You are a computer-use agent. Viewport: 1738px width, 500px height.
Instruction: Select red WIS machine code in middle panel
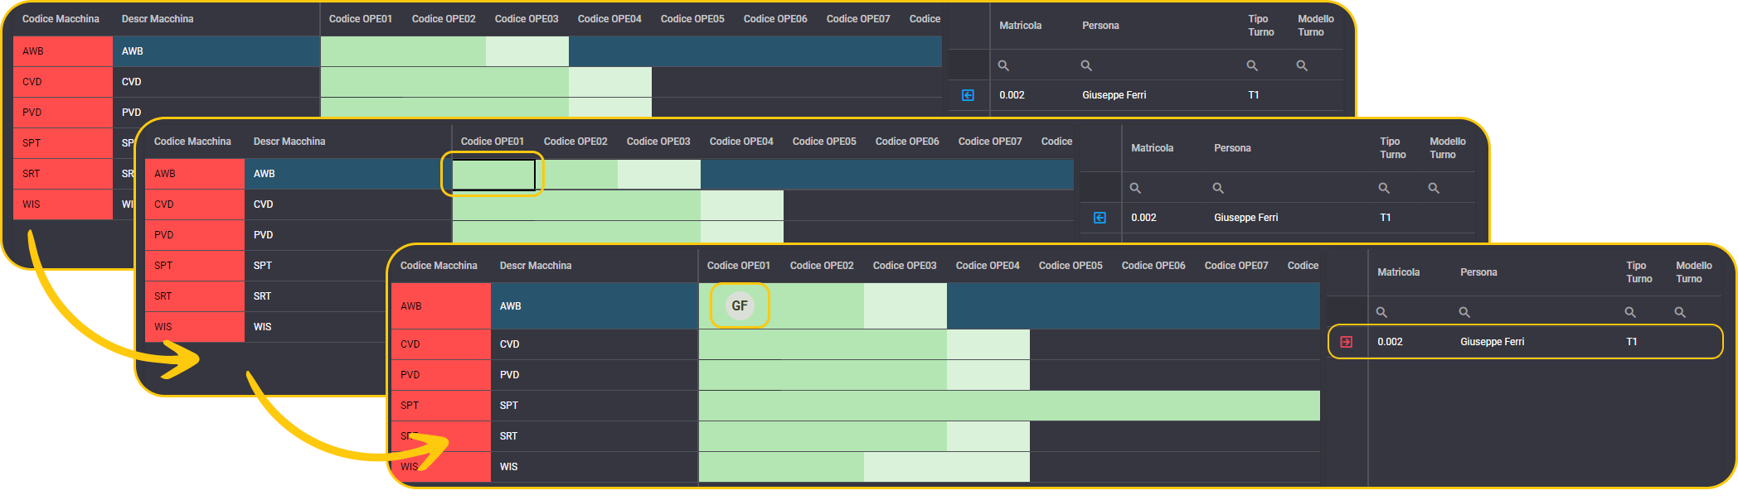point(195,327)
